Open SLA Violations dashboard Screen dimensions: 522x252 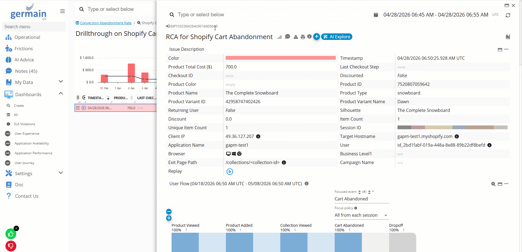click(x=24, y=124)
